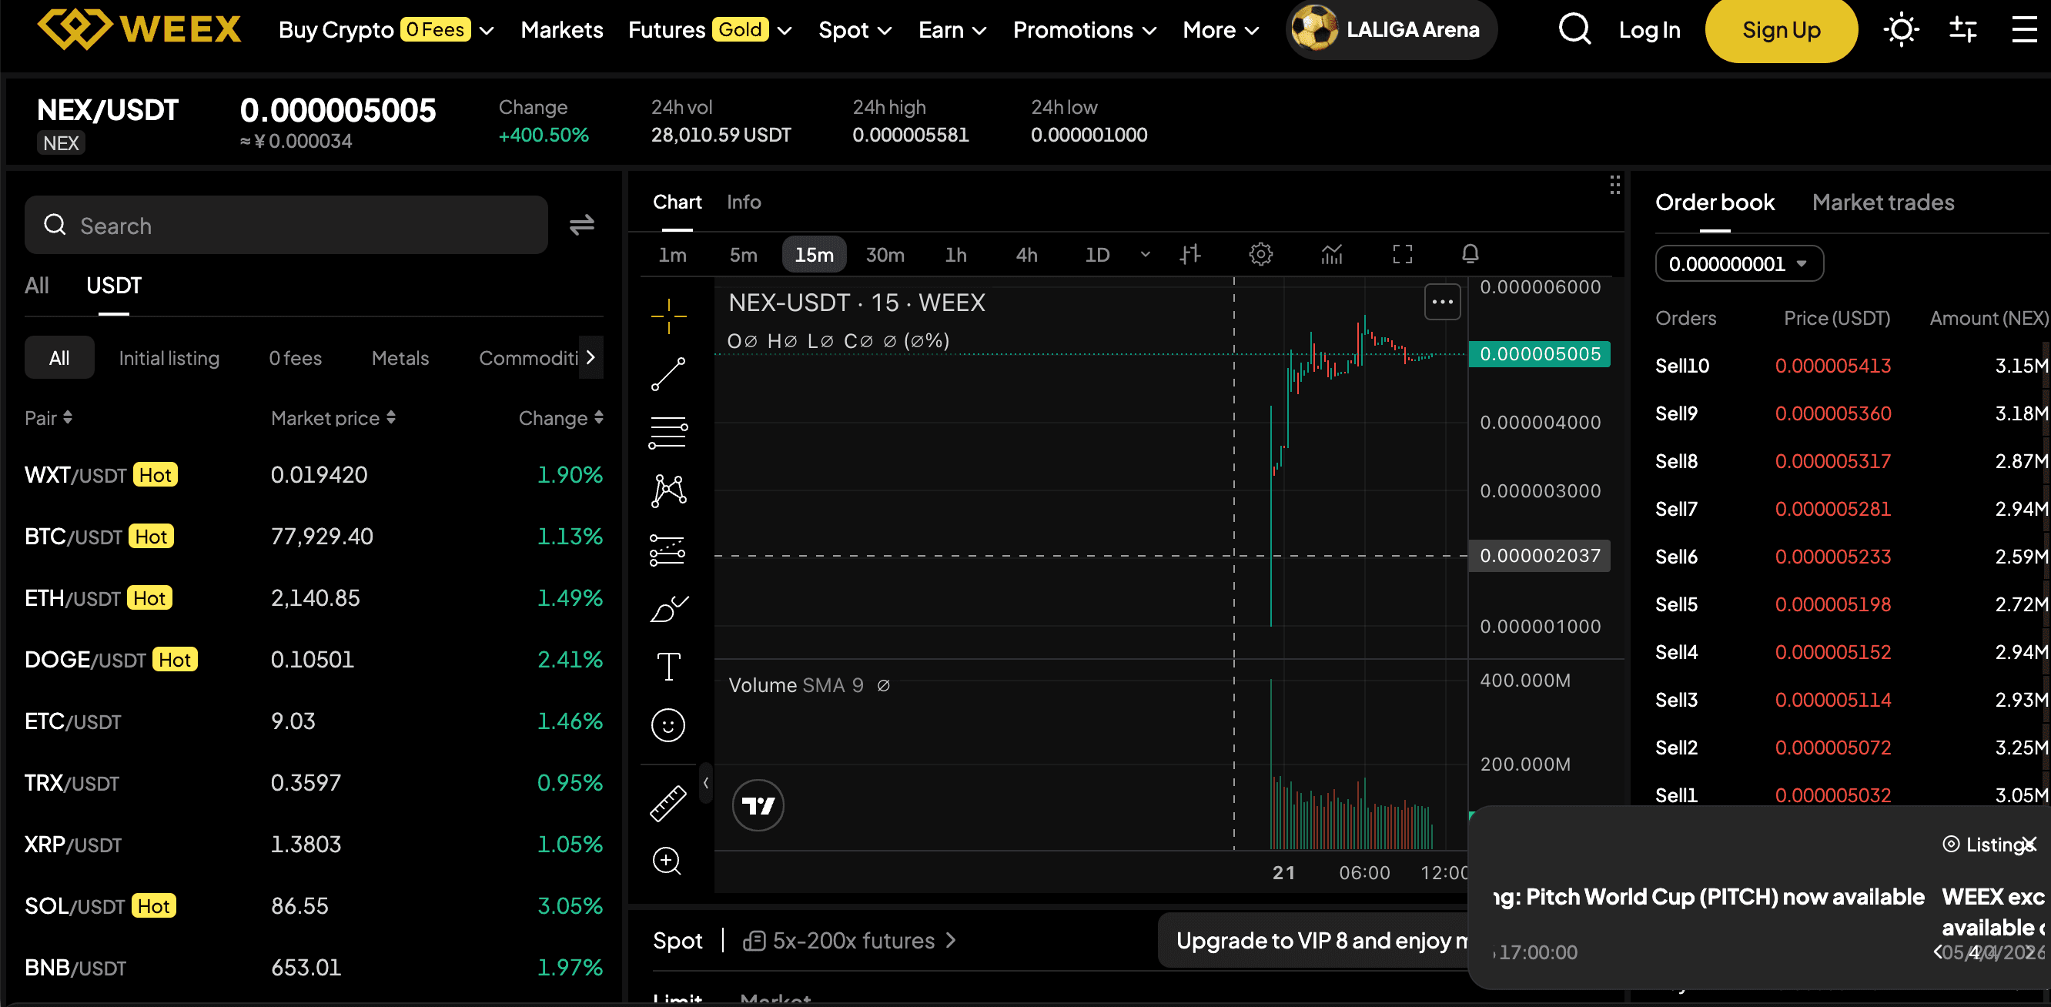Open the hamburger menu
2051x1007 pixels.
point(2024,29)
